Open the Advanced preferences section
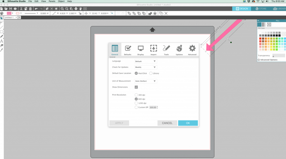 [192, 50]
